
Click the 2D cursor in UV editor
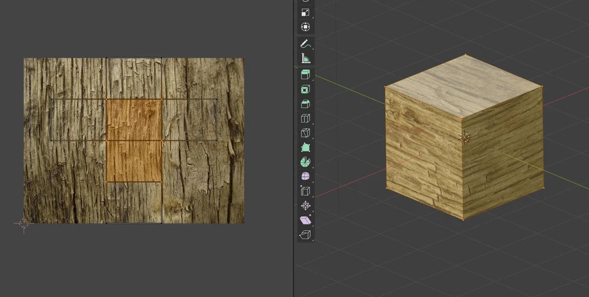24,223
